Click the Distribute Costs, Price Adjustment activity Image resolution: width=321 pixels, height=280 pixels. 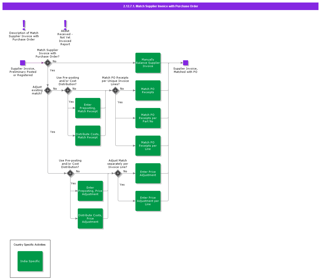tap(90, 218)
